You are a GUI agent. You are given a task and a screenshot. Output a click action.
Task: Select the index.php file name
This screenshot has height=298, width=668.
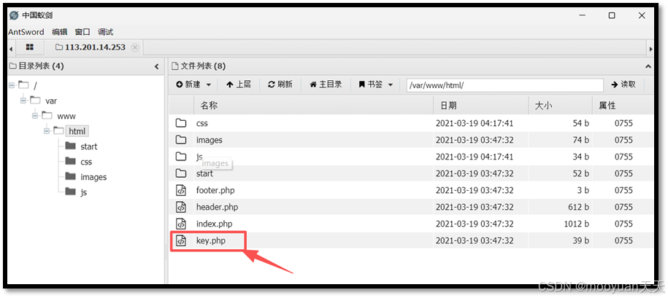tap(215, 224)
